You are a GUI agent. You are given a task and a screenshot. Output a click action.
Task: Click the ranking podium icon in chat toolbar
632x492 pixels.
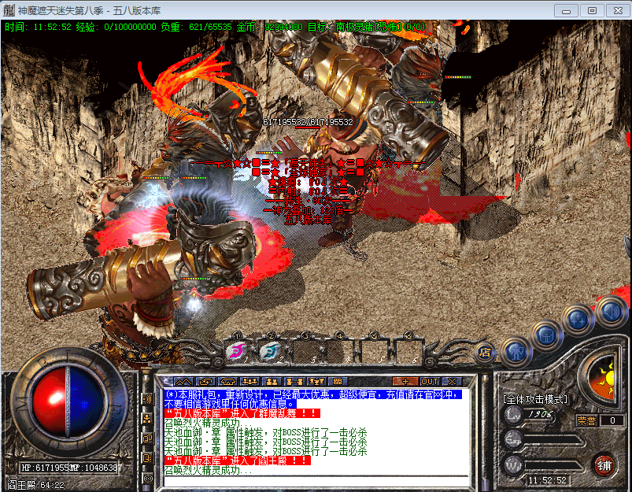pyautogui.click(x=316, y=382)
